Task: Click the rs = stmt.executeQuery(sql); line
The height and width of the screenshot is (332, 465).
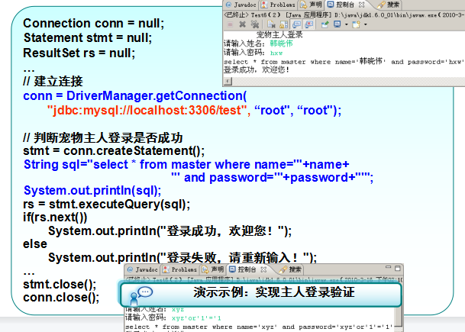Action: point(106,205)
